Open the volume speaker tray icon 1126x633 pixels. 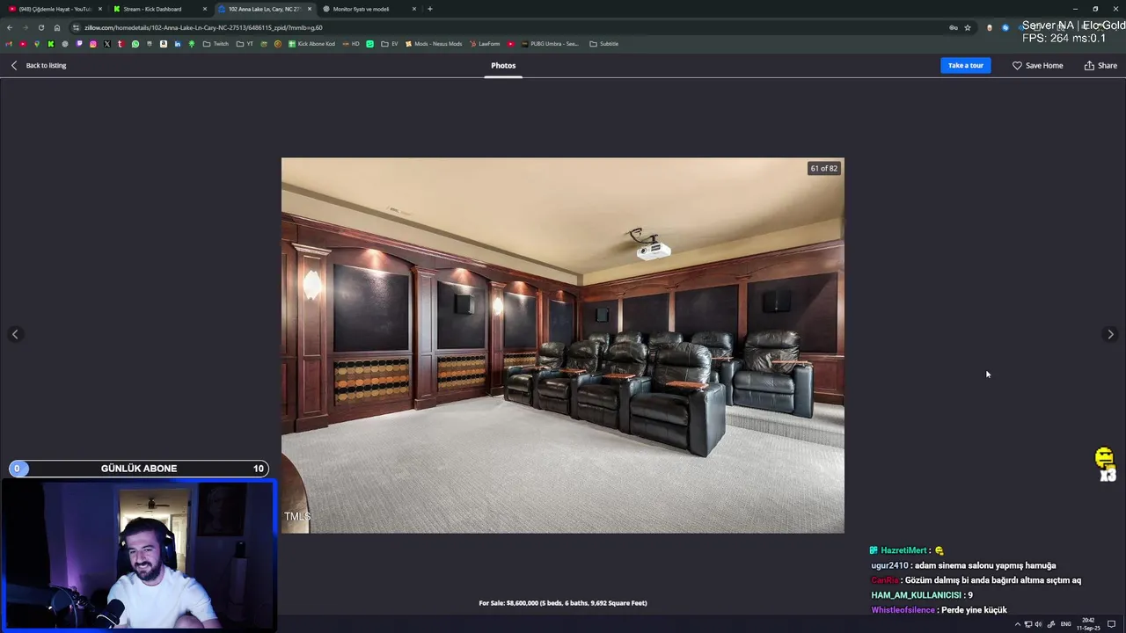(1039, 624)
